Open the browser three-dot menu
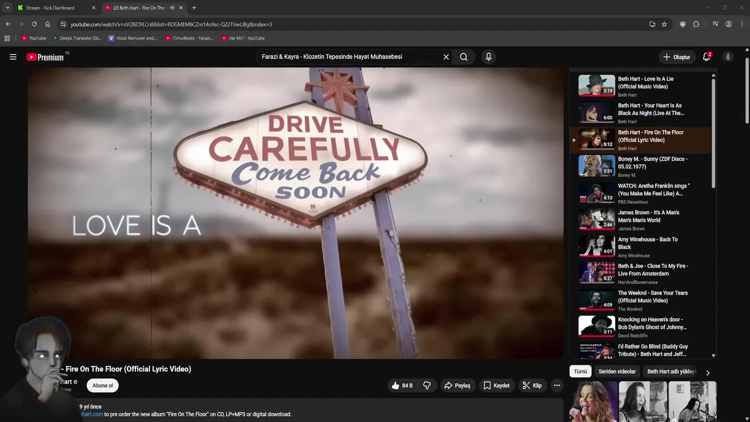This screenshot has height=422, width=750. point(742,24)
